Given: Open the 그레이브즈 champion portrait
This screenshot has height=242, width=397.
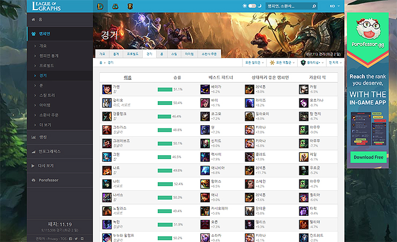Looking at the screenshot, I should 107,143.
